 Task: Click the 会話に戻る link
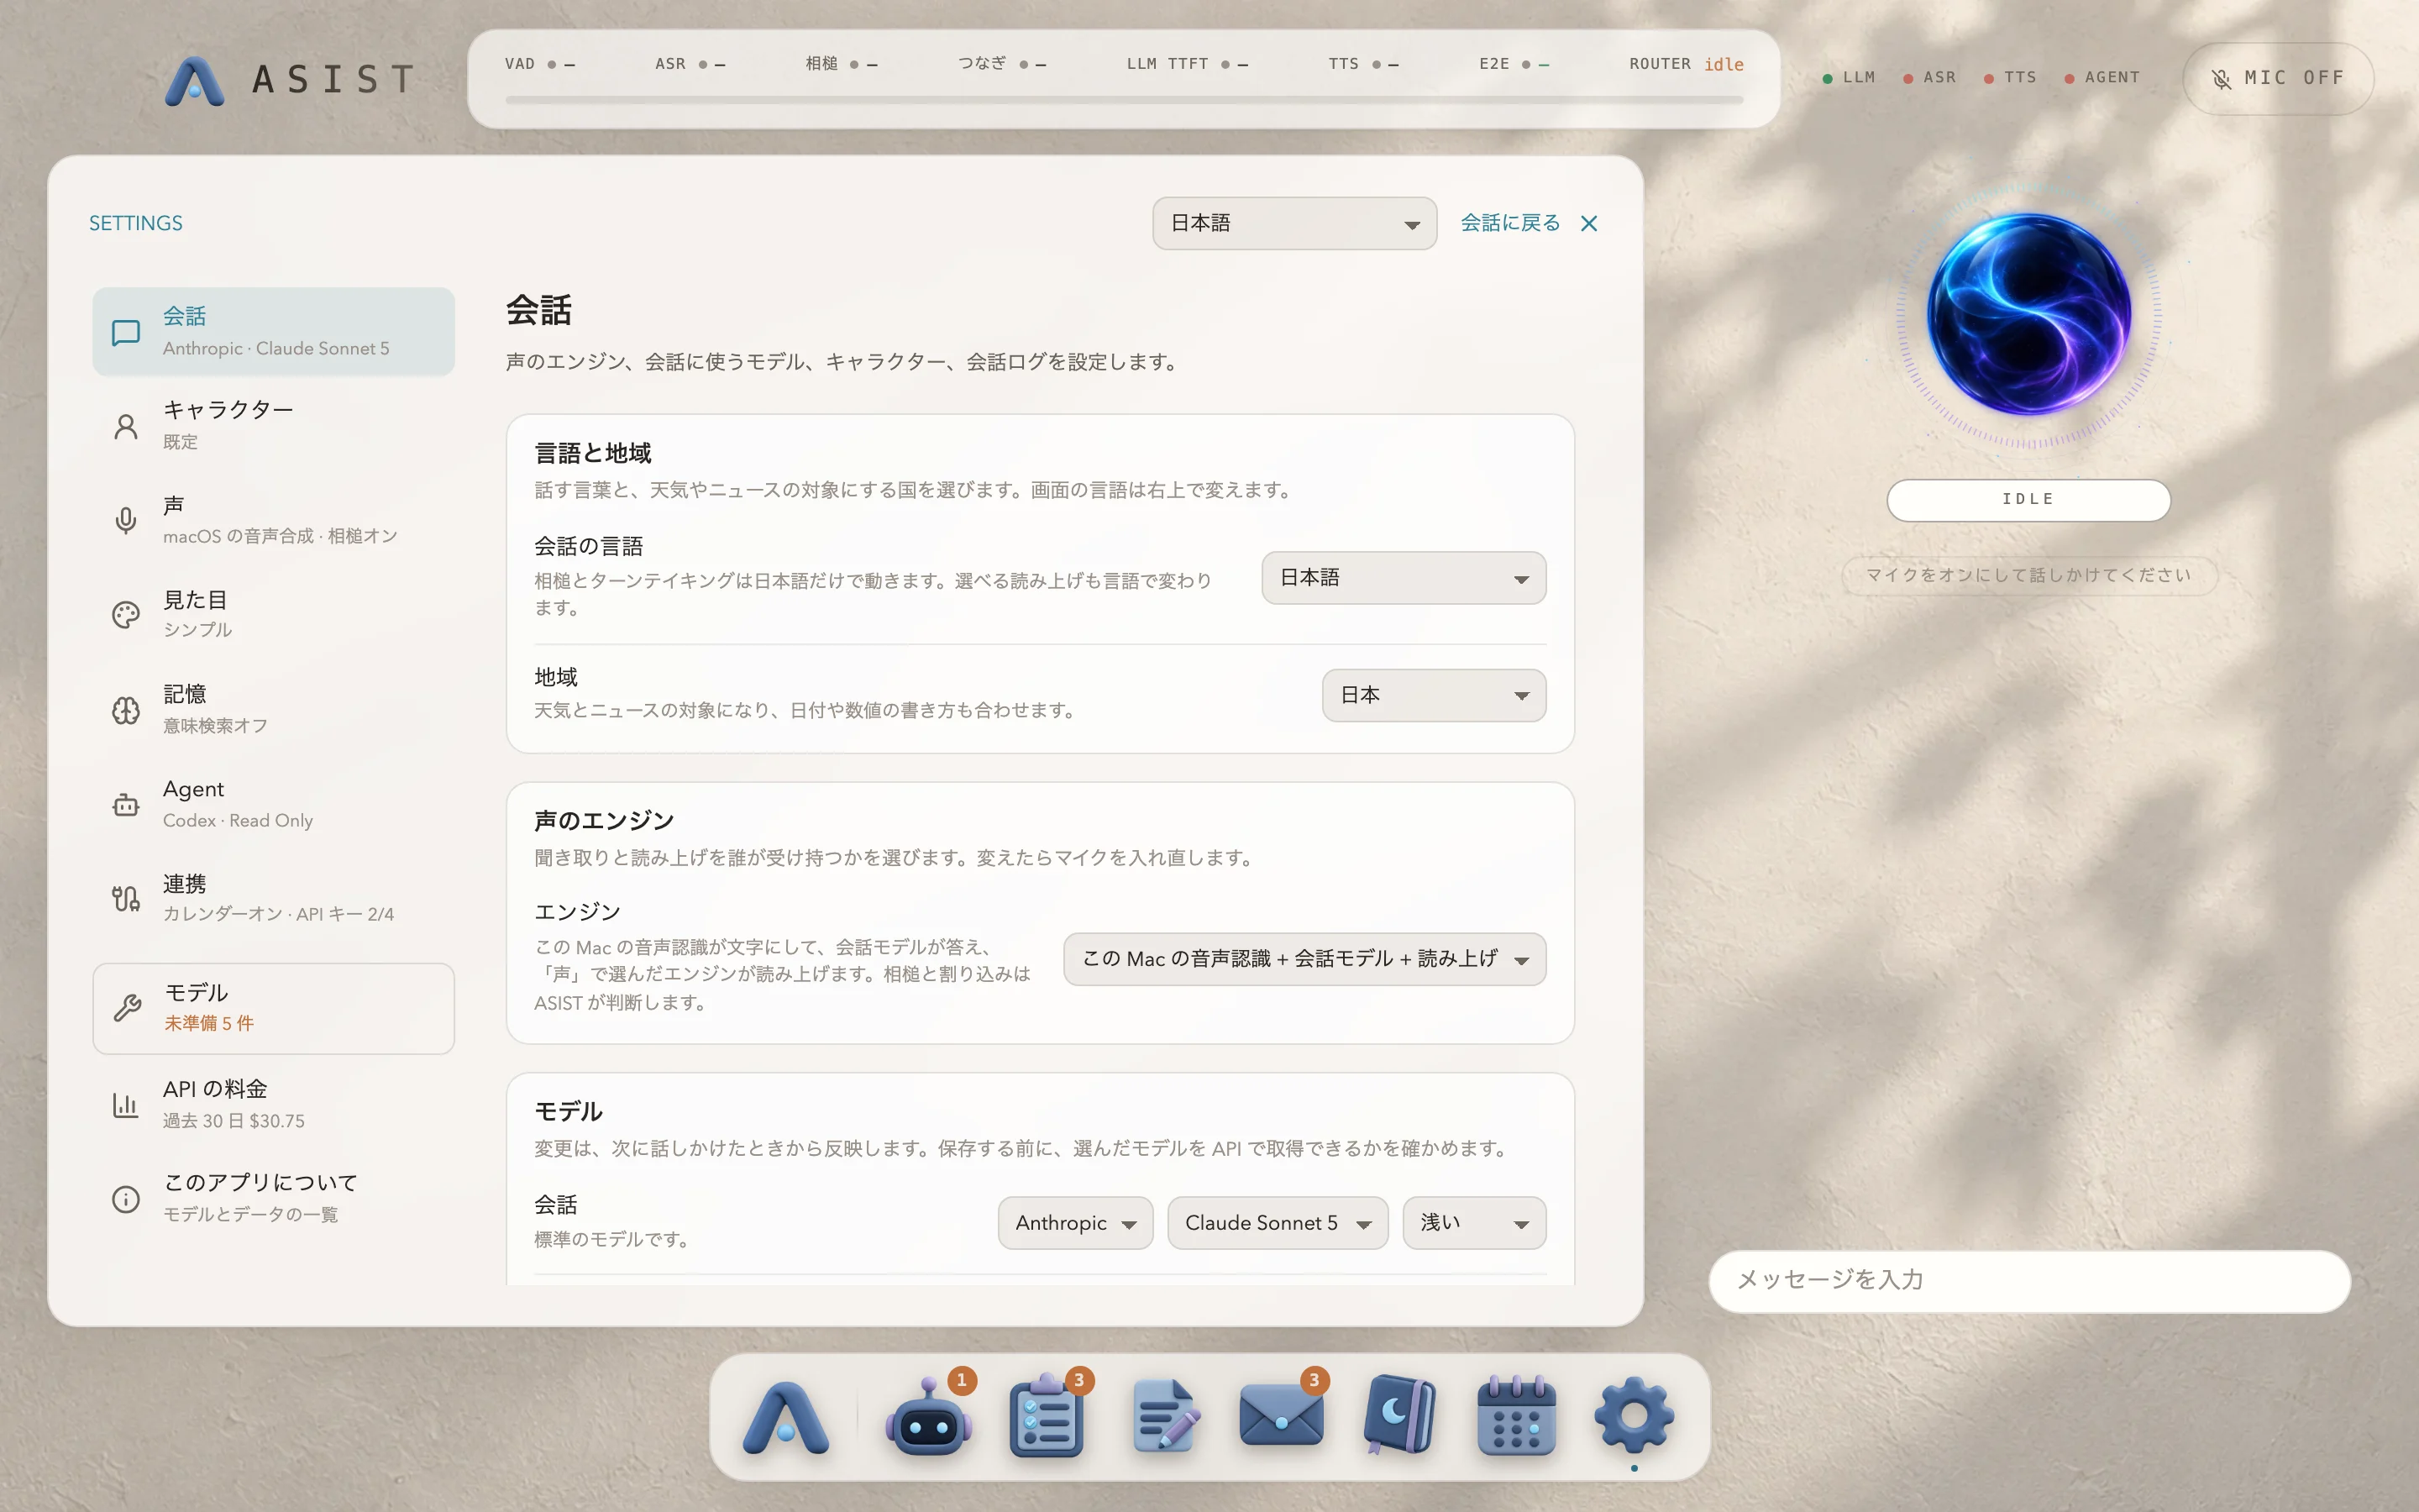click(1510, 223)
